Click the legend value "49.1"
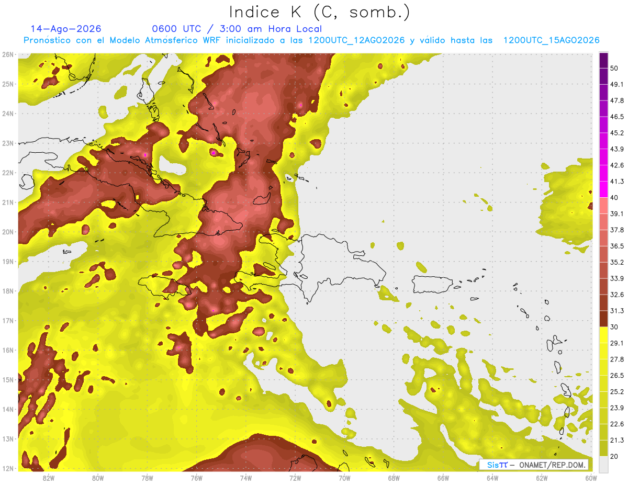 (617, 84)
